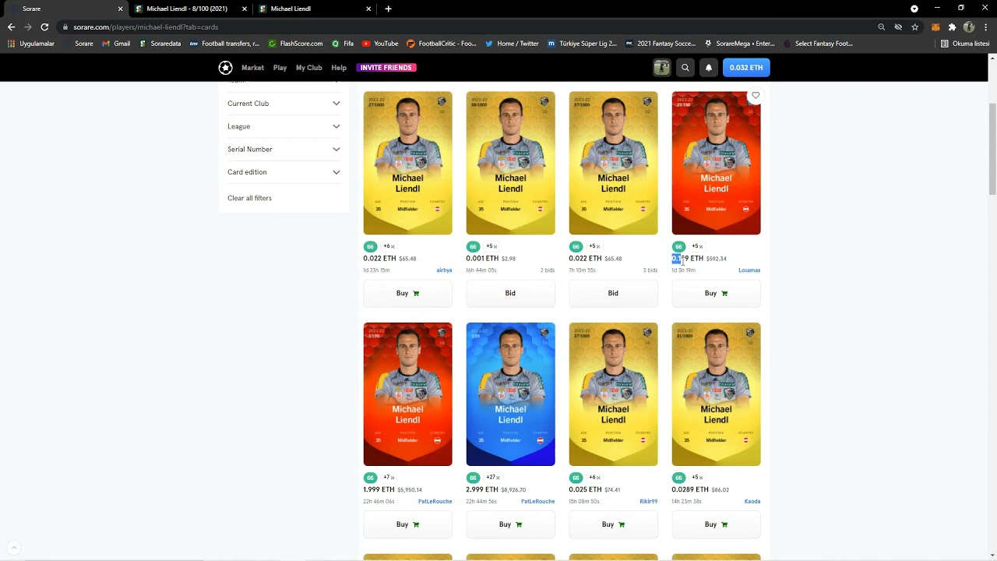Click the zoom magnifier in the address bar
Image resolution: width=997 pixels, height=561 pixels.
click(x=882, y=26)
